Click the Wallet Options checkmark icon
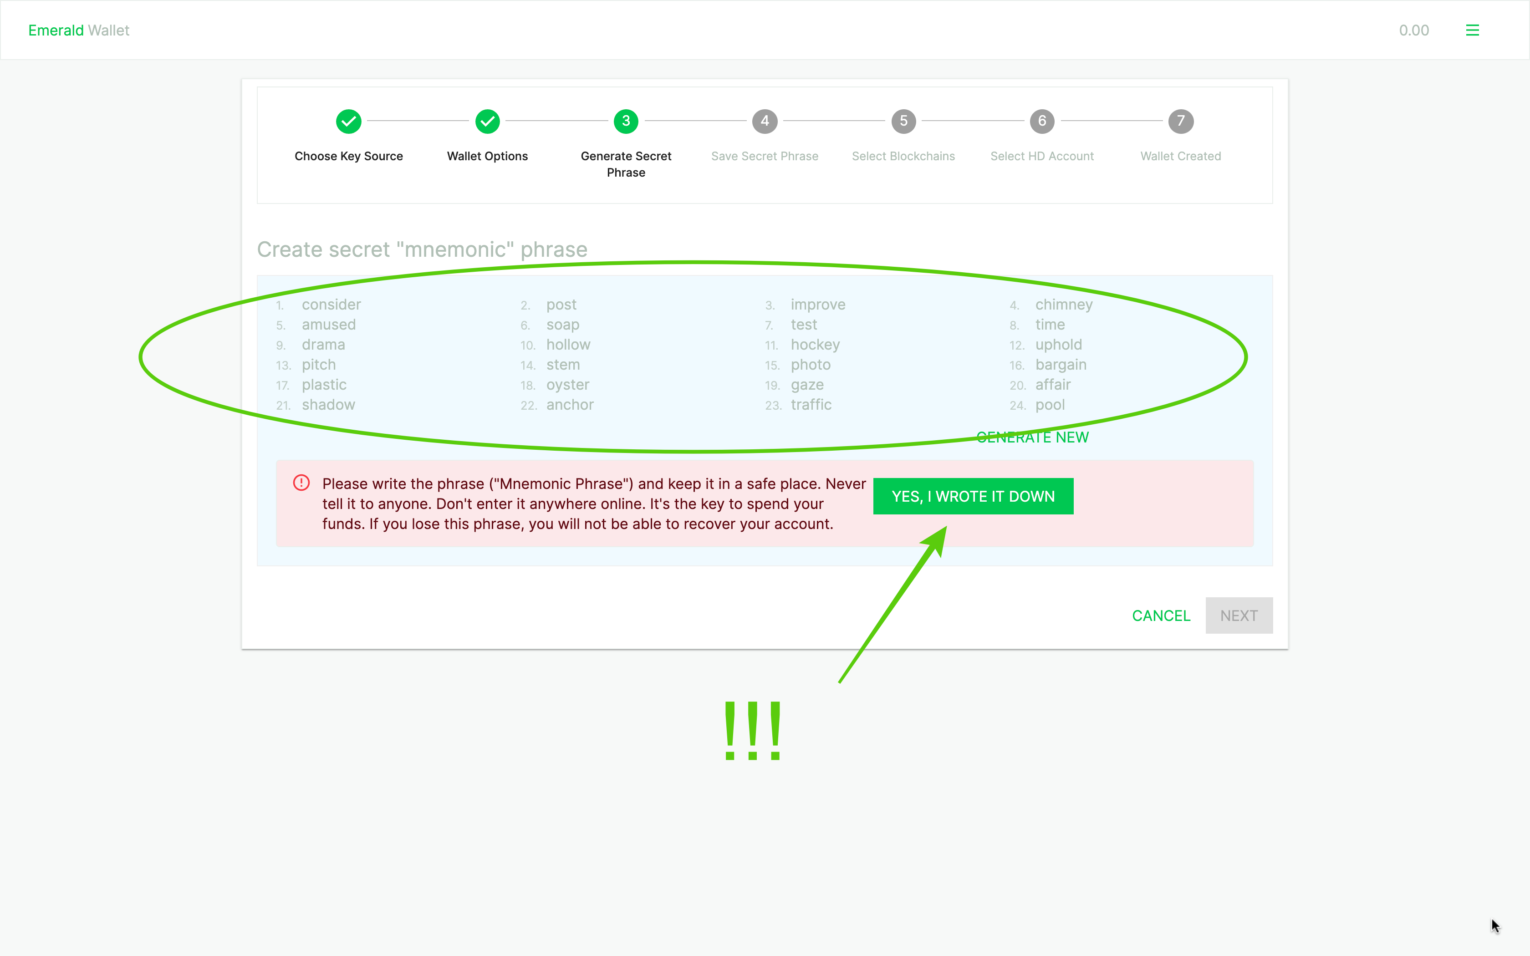Viewport: 1530px width, 956px height. [487, 121]
